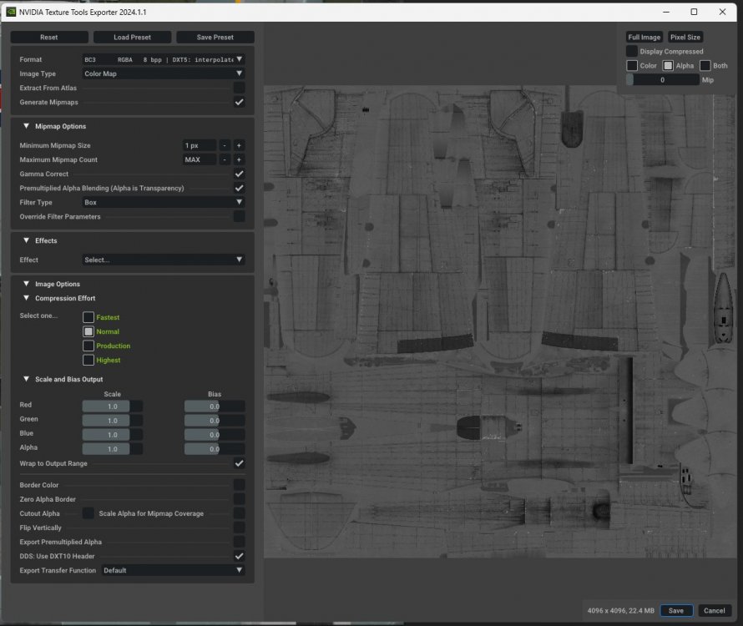Toggle the Gamma Correct checkbox
743x626 pixels.
coord(240,174)
